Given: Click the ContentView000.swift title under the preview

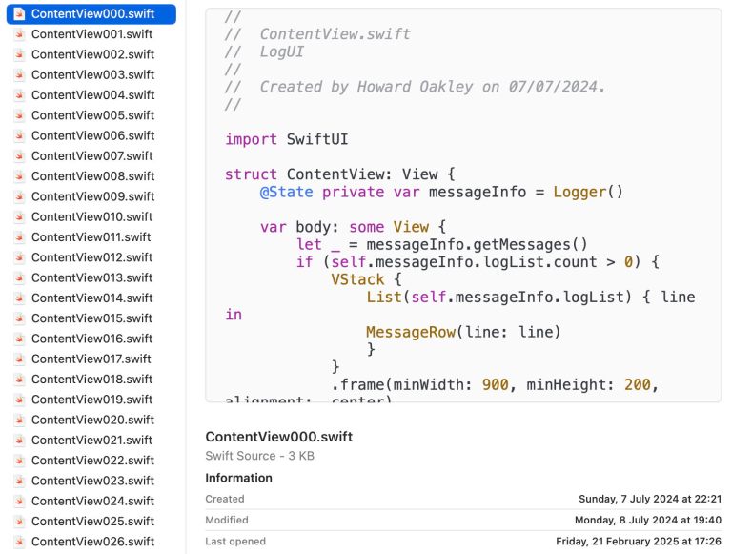Looking at the screenshot, I should pos(279,437).
